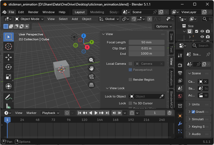The height and width of the screenshot is (145, 214).
Task: Click the clip End 1000 m field
Action: pyautogui.click(x=146, y=54)
